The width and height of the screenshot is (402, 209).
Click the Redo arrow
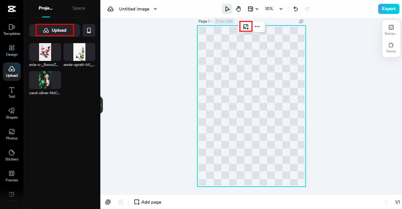[x=307, y=9]
